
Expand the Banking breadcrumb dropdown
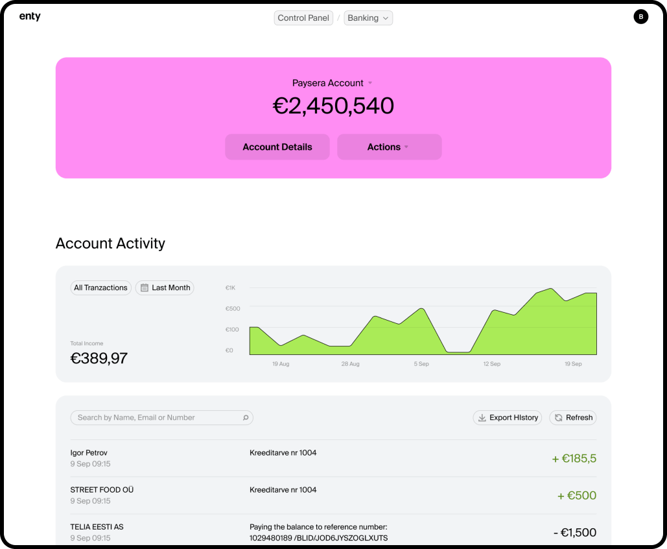coord(368,18)
